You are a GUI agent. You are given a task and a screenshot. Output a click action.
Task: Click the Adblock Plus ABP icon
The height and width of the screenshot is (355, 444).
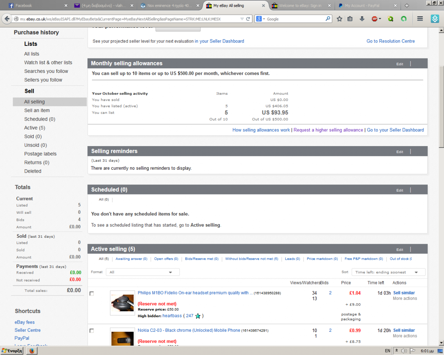(374, 19)
